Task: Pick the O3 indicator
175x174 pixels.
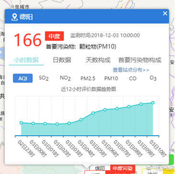Action: point(153,78)
